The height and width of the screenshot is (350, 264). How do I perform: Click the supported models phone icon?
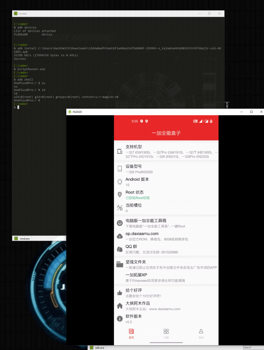(120, 151)
